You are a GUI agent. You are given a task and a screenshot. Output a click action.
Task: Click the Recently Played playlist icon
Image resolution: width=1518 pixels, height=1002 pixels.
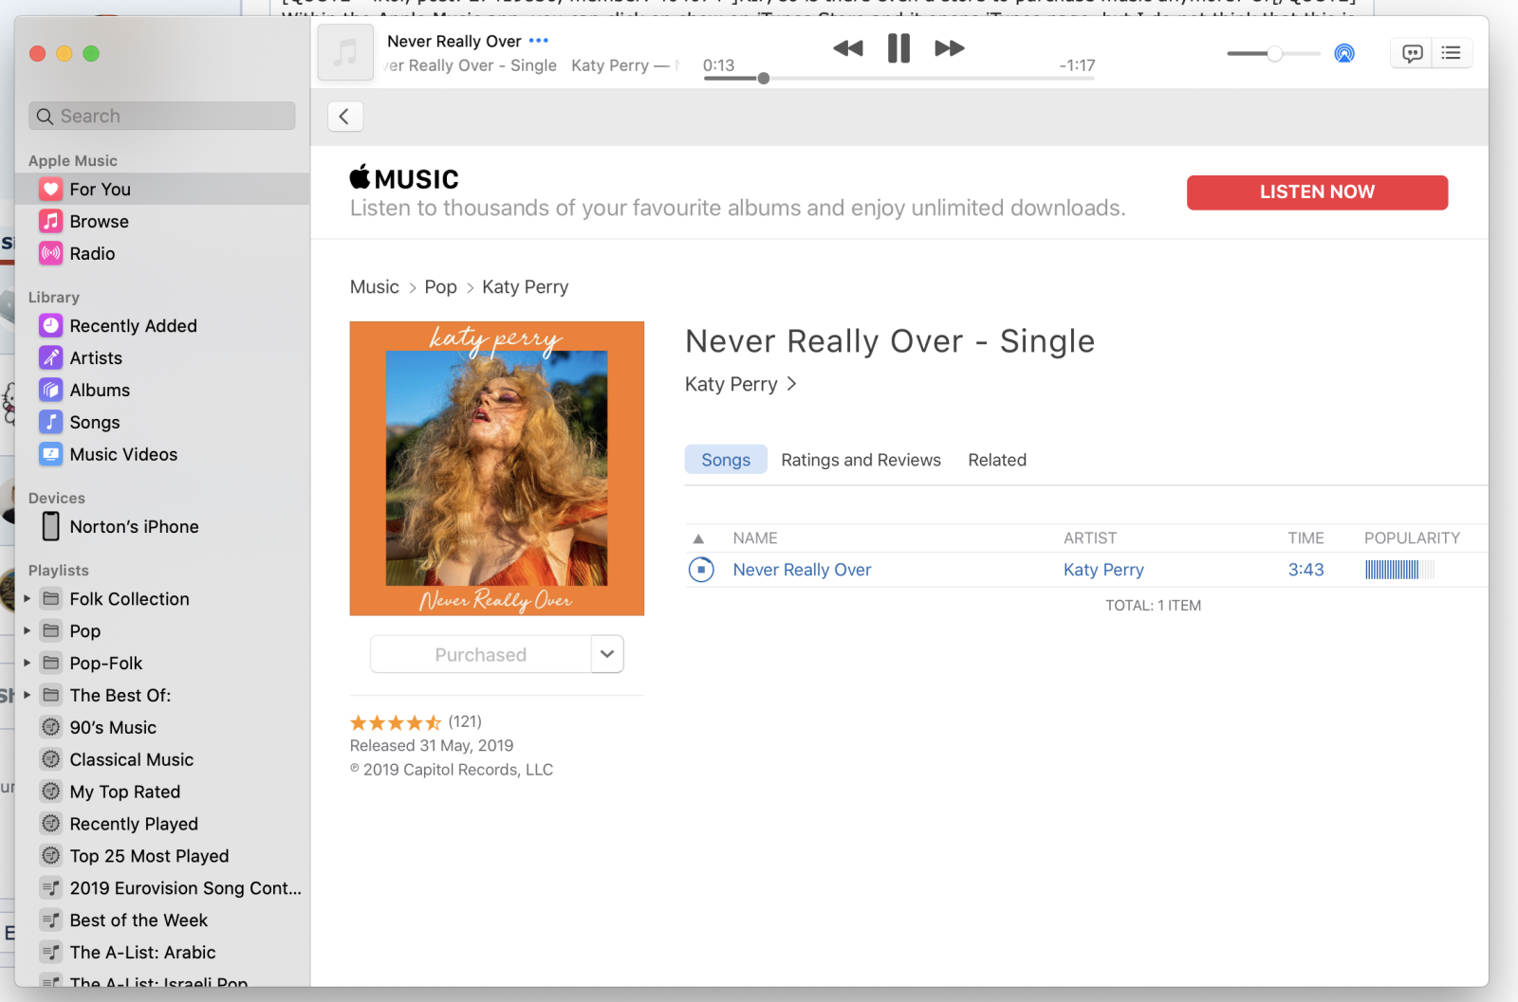pyautogui.click(x=51, y=824)
